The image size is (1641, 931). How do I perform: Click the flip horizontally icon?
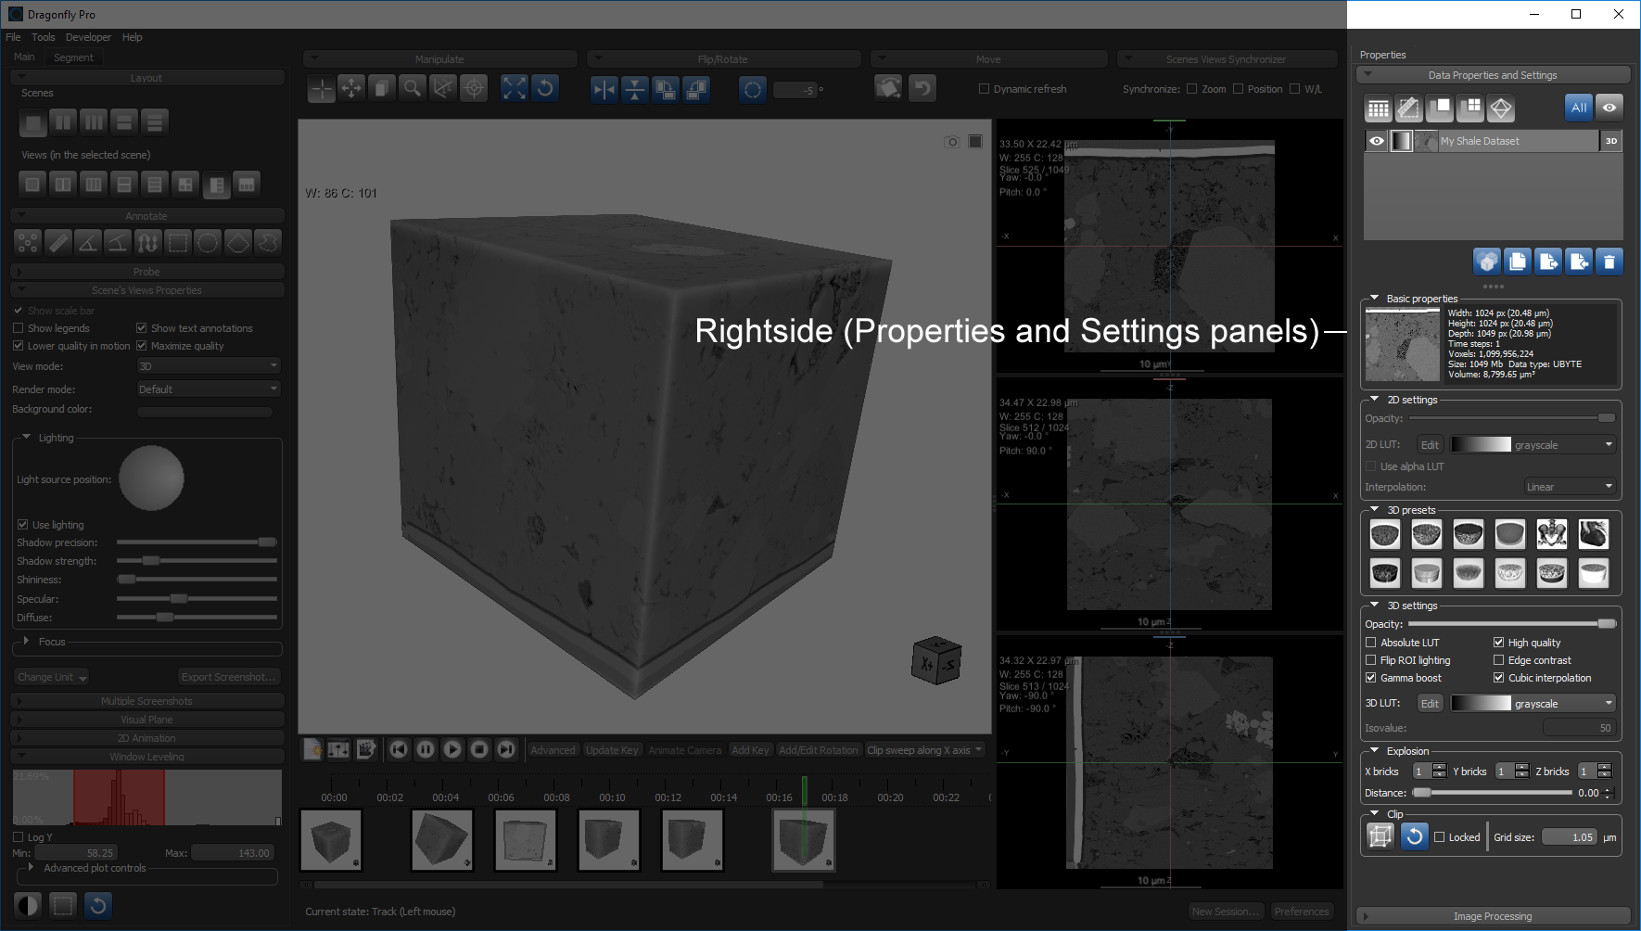[x=604, y=89]
